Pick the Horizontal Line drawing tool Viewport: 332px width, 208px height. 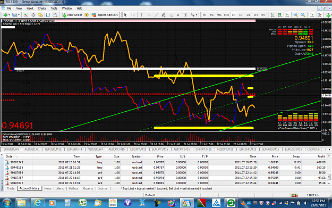point(149,15)
